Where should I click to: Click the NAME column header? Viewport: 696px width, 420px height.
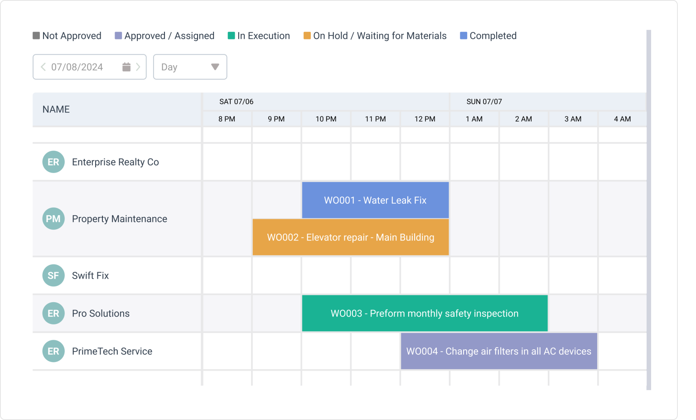[x=56, y=109]
